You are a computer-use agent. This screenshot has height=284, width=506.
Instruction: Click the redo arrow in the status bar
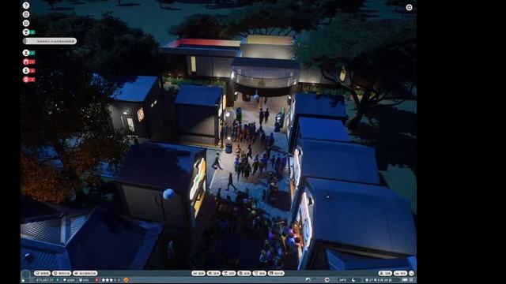(x=315, y=280)
